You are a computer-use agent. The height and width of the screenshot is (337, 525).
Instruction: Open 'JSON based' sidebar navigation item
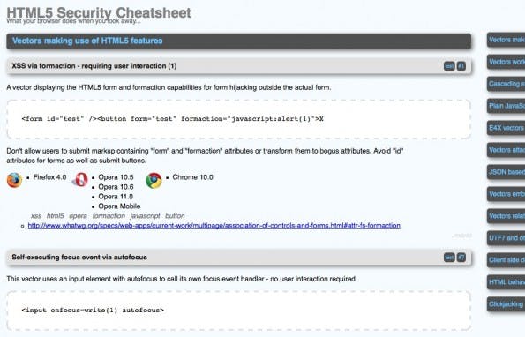pyautogui.click(x=506, y=172)
